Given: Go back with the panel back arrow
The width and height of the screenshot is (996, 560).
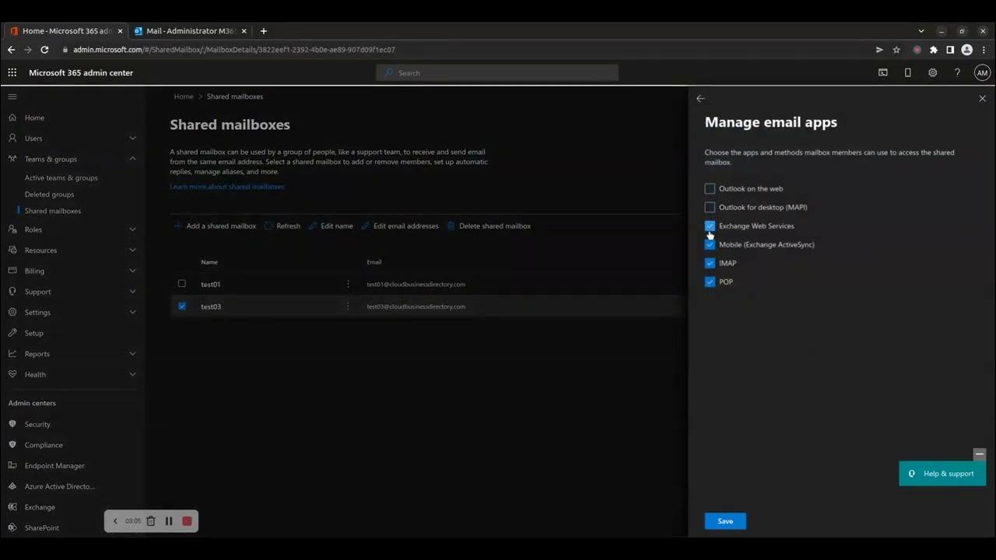Looking at the screenshot, I should click(700, 98).
